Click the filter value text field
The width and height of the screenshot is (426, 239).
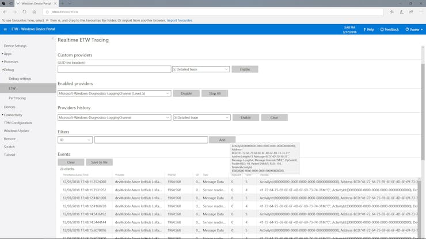pyautogui.click(x=151, y=140)
